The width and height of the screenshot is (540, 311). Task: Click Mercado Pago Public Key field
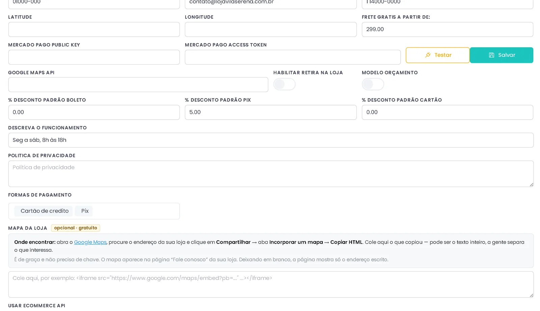point(94,57)
